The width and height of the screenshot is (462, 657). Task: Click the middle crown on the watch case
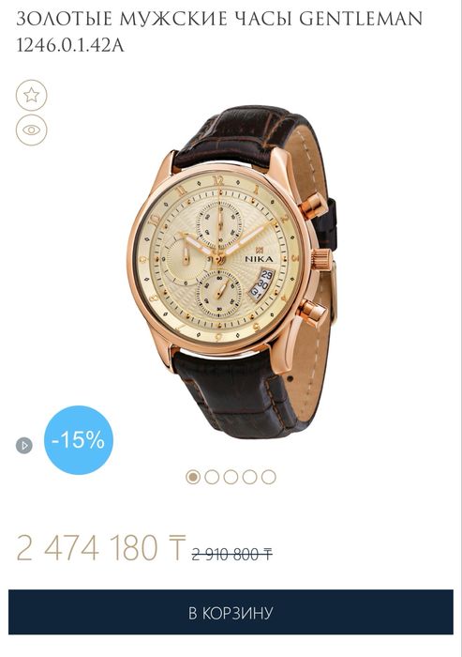(322, 258)
